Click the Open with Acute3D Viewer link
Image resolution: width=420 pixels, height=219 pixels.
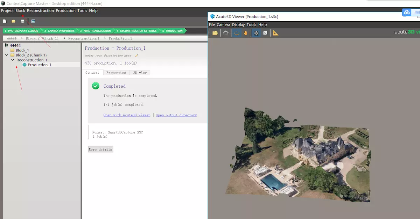(127, 115)
